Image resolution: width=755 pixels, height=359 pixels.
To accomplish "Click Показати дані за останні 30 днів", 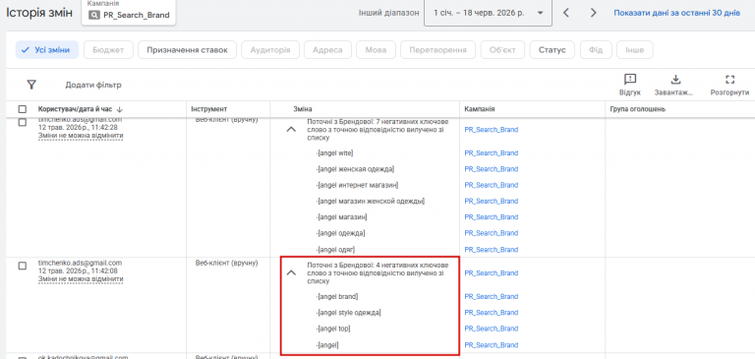I will point(676,13).
